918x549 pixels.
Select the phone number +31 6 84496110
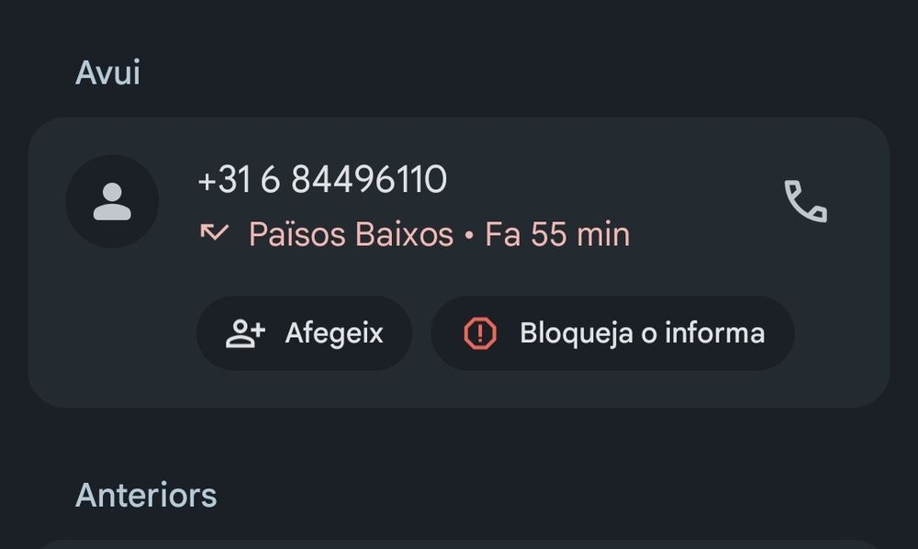click(x=322, y=179)
